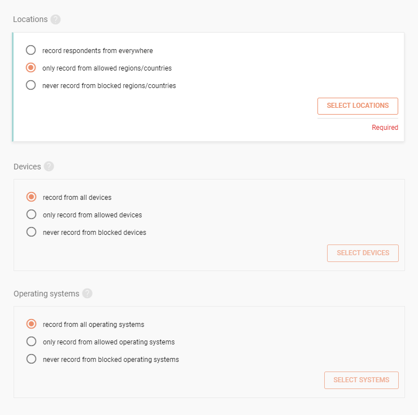Click the Devices section heading
Image resolution: width=418 pixels, height=415 pixels.
pos(27,167)
